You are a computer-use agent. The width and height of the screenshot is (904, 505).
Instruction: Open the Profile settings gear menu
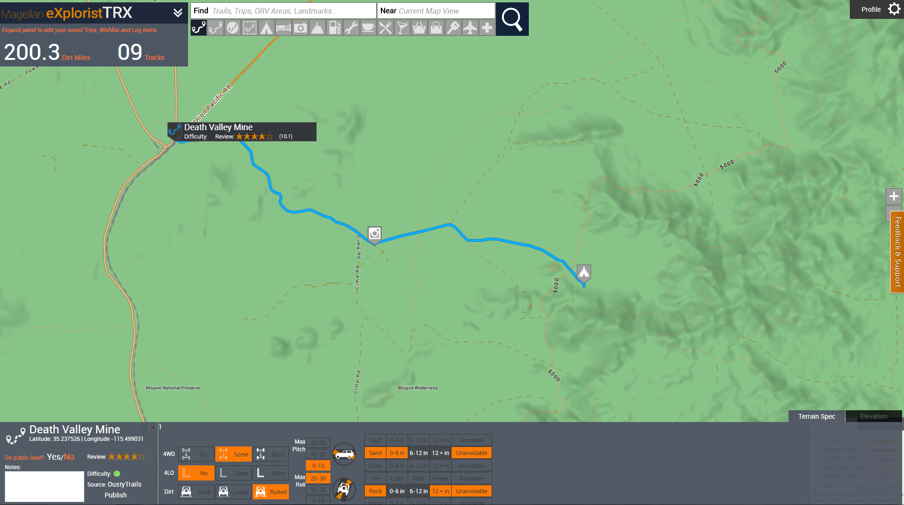click(894, 9)
